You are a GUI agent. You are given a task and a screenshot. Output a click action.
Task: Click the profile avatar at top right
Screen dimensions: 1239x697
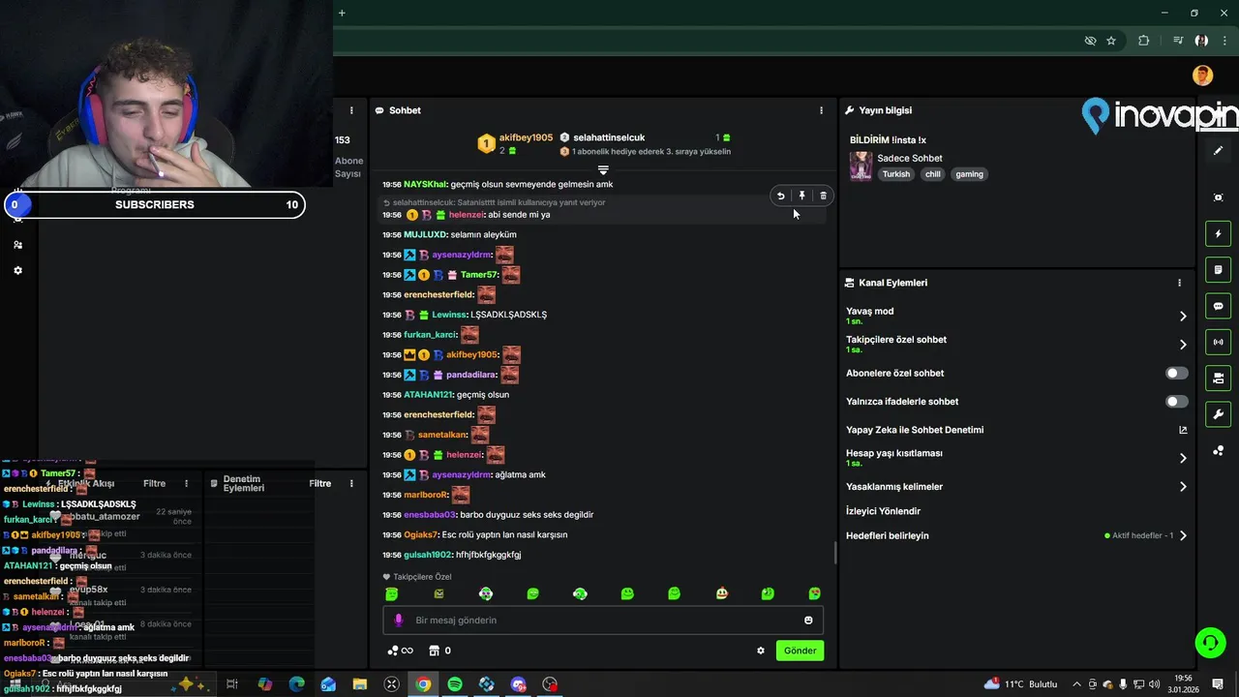pos(1202,76)
